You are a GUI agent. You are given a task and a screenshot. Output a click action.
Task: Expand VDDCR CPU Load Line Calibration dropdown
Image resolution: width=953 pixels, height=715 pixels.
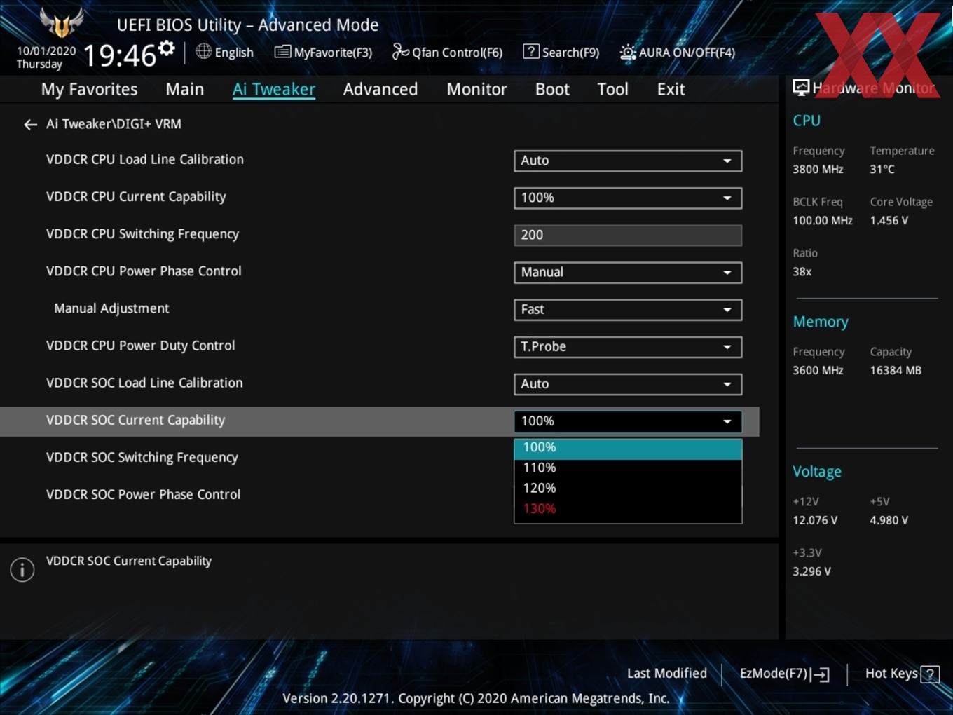coord(628,161)
